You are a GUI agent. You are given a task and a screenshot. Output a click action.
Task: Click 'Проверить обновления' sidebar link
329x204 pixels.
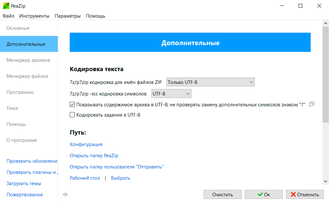pos(32,161)
